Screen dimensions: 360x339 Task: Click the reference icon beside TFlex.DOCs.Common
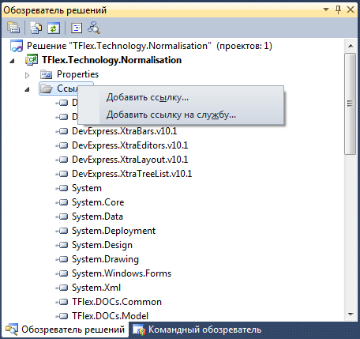point(62,302)
